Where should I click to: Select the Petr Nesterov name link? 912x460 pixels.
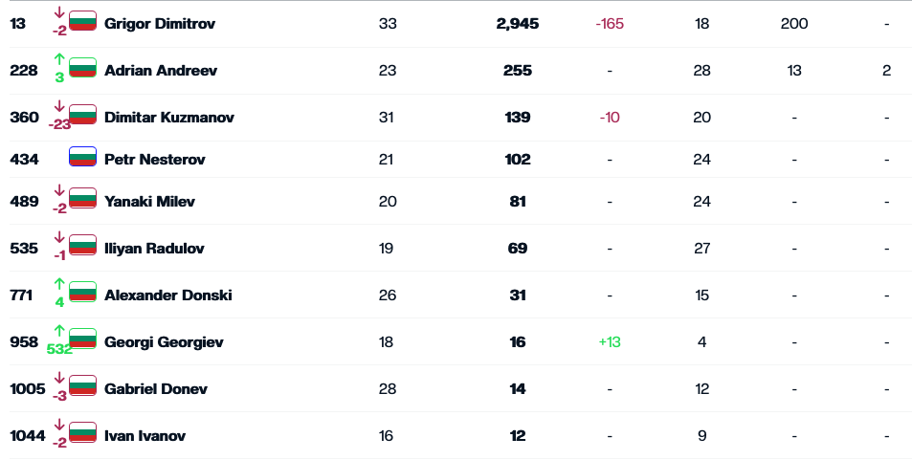tap(155, 160)
